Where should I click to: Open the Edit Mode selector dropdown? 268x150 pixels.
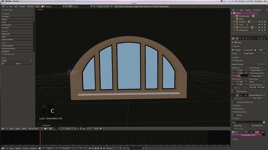tap(35, 129)
